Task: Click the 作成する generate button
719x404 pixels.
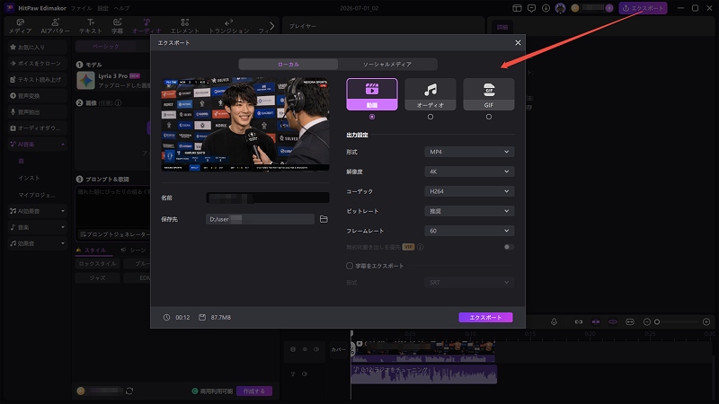Action: (254, 391)
